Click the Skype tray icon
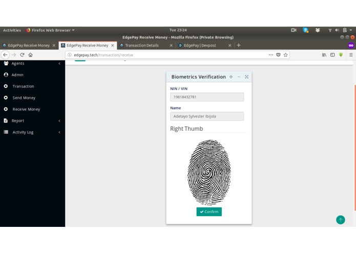Screen dimensions: 356x253 click(x=306, y=30)
